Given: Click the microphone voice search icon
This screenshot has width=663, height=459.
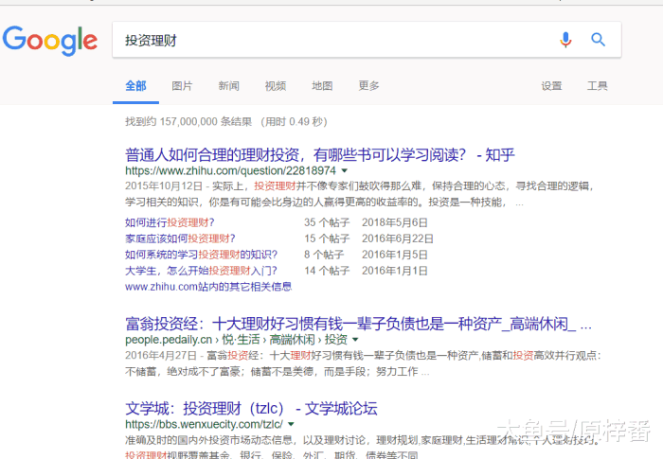Looking at the screenshot, I should click(x=565, y=40).
